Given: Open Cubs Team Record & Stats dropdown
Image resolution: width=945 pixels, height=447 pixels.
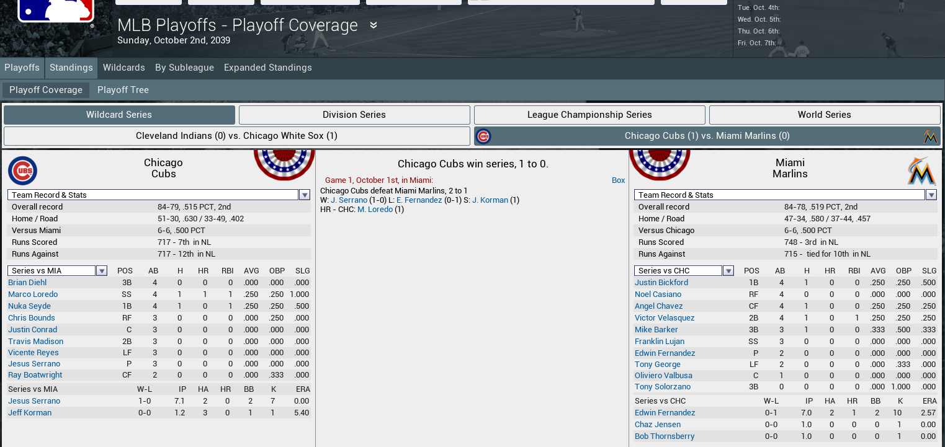Looking at the screenshot, I should (x=305, y=195).
